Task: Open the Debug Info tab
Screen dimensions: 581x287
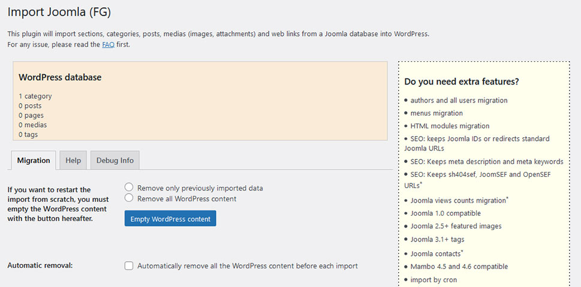Action: 115,161
